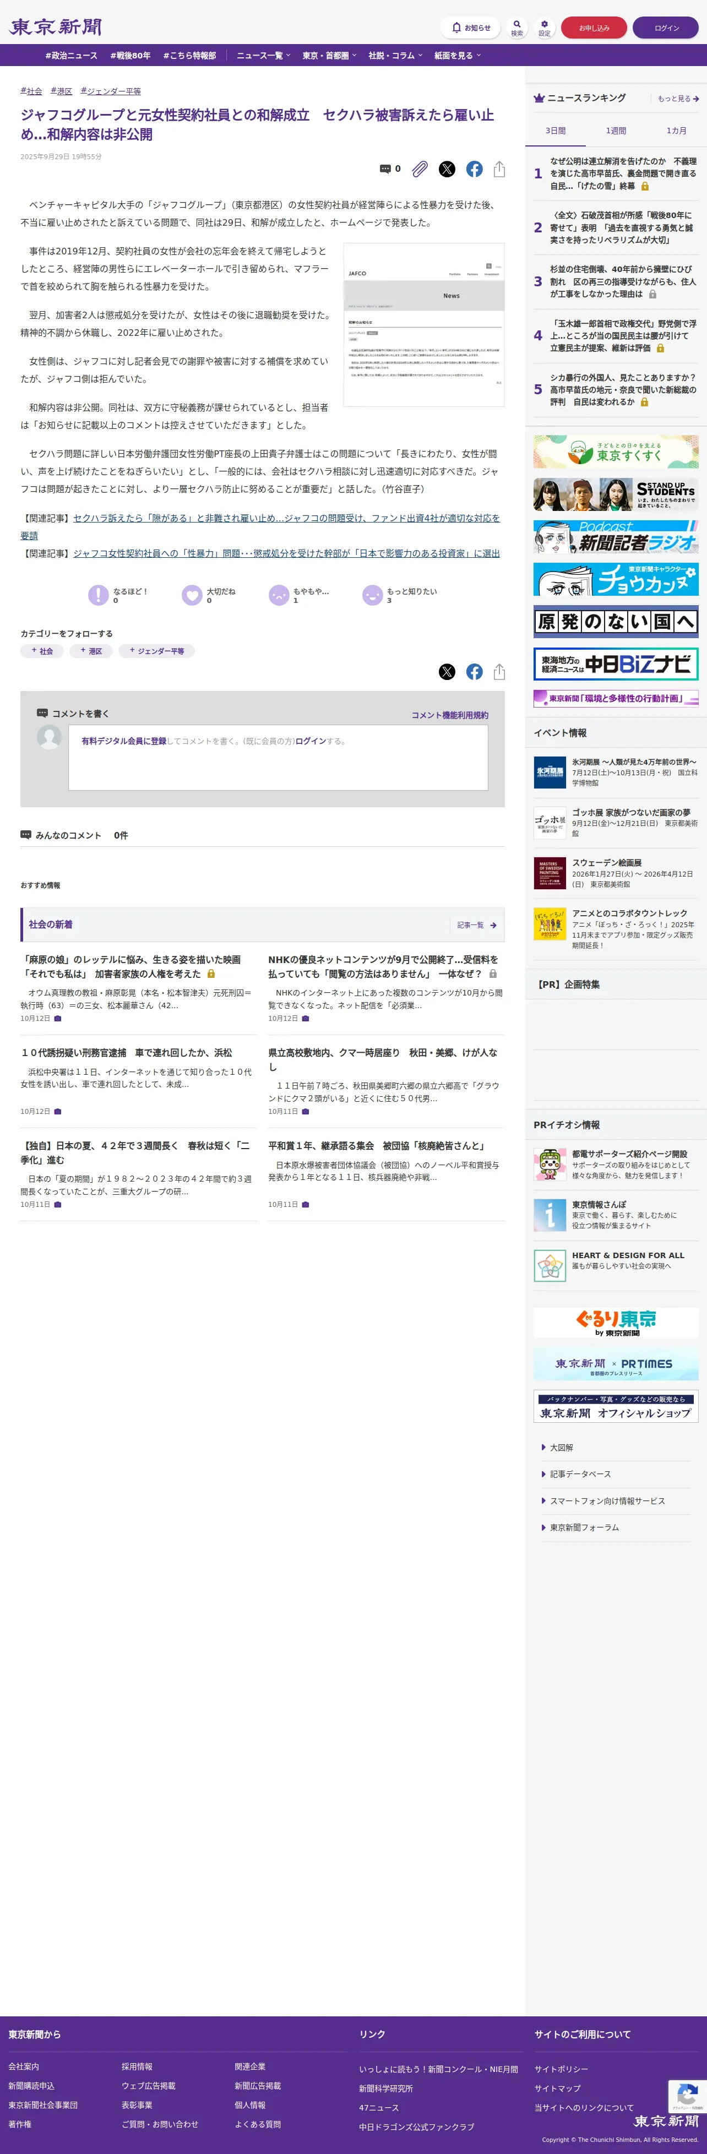Share on Facebook icon below headline
Image resolution: width=707 pixels, height=2154 pixels.
(x=475, y=169)
